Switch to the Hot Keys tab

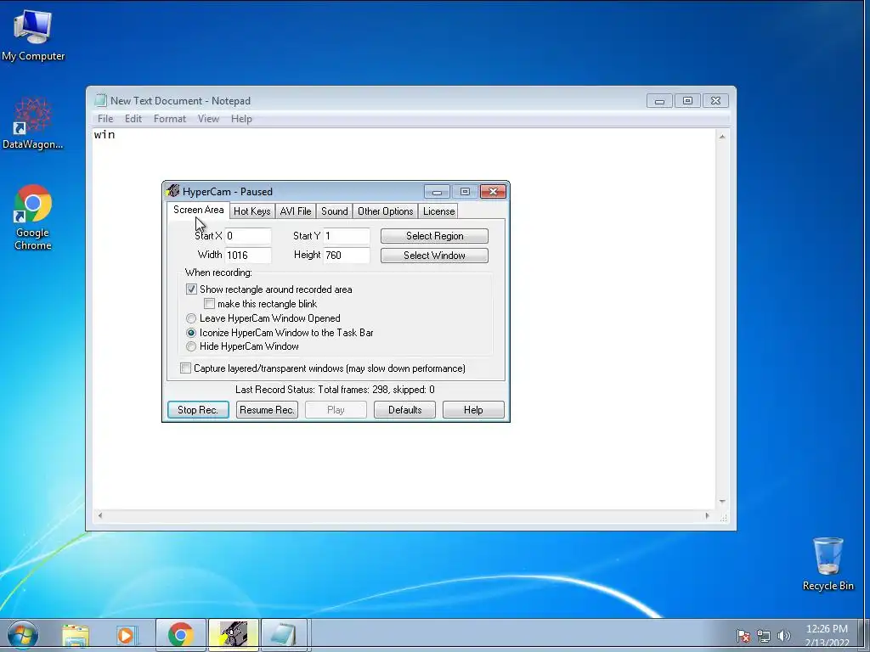(x=251, y=211)
